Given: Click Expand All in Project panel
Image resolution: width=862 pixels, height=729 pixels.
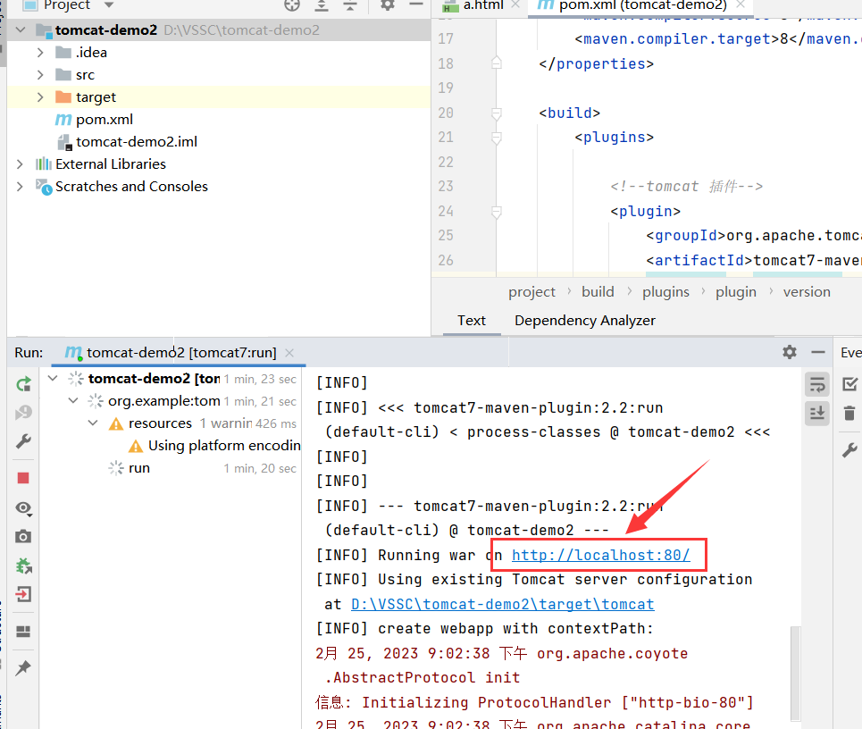Looking at the screenshot, I should click(321, 5).
